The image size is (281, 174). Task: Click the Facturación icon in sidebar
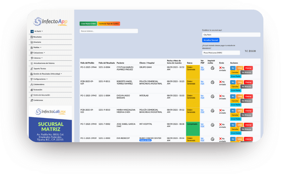point(32,90)
